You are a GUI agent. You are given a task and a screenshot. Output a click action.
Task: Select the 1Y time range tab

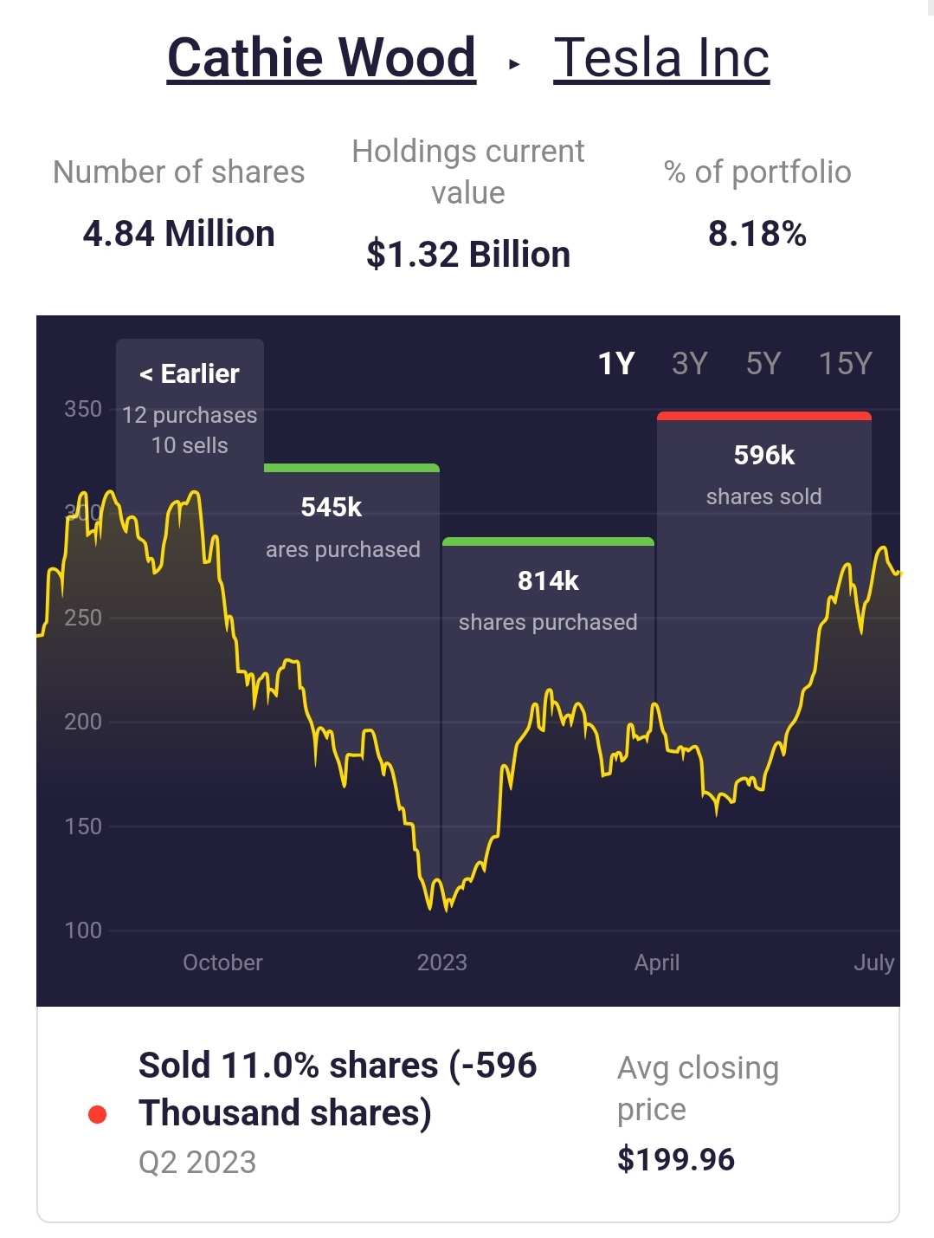616,364
